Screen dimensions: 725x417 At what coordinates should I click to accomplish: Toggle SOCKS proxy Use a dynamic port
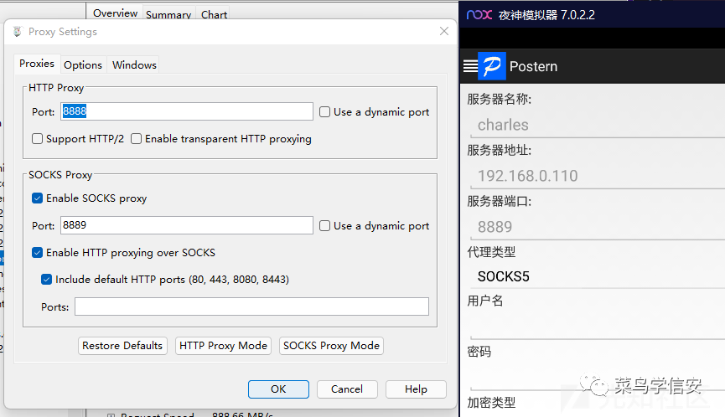[324, 225]
